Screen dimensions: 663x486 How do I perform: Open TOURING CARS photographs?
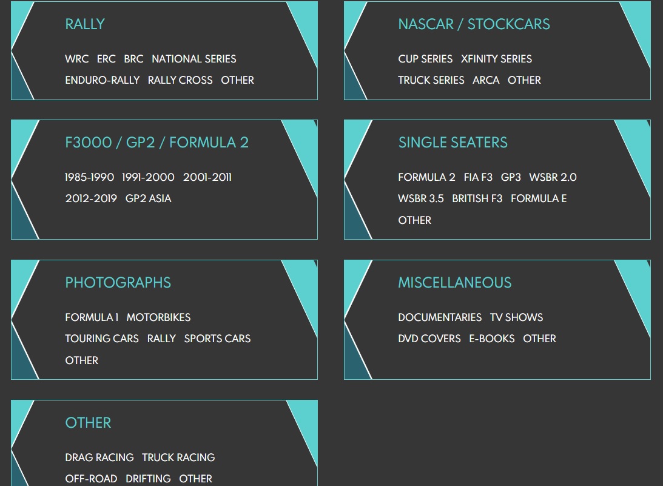pos(102,339)
